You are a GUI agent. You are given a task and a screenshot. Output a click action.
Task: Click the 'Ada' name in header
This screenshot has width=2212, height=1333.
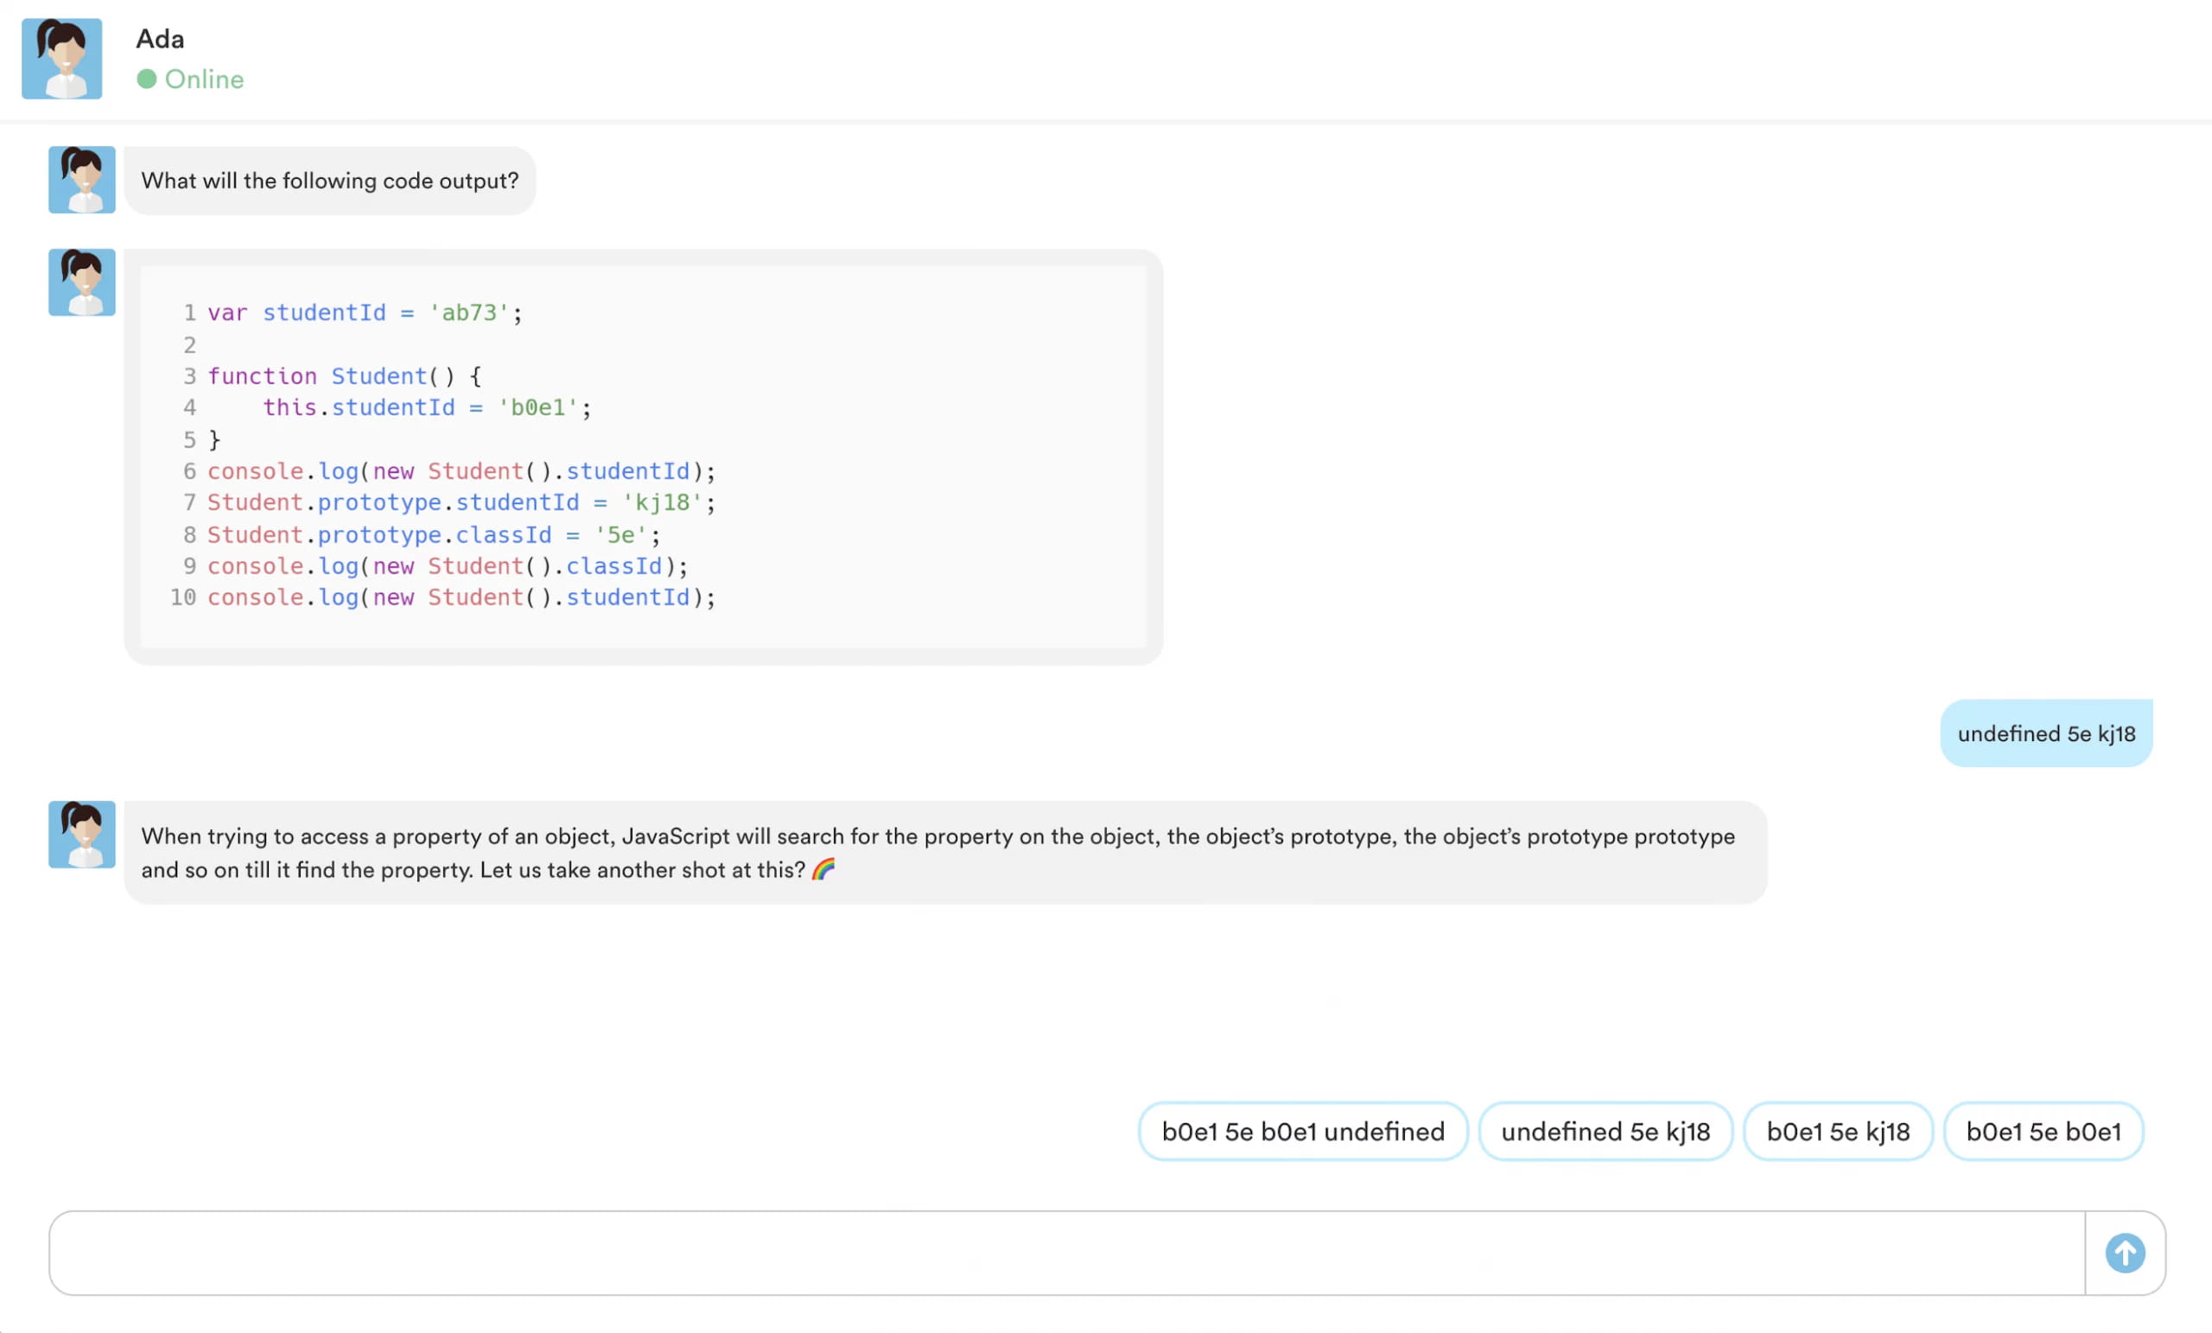pos(160,39)
